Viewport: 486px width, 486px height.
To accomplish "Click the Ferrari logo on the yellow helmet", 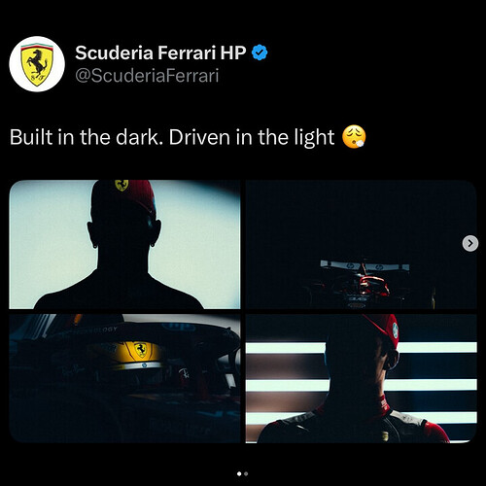I will [x=141, y=349].
